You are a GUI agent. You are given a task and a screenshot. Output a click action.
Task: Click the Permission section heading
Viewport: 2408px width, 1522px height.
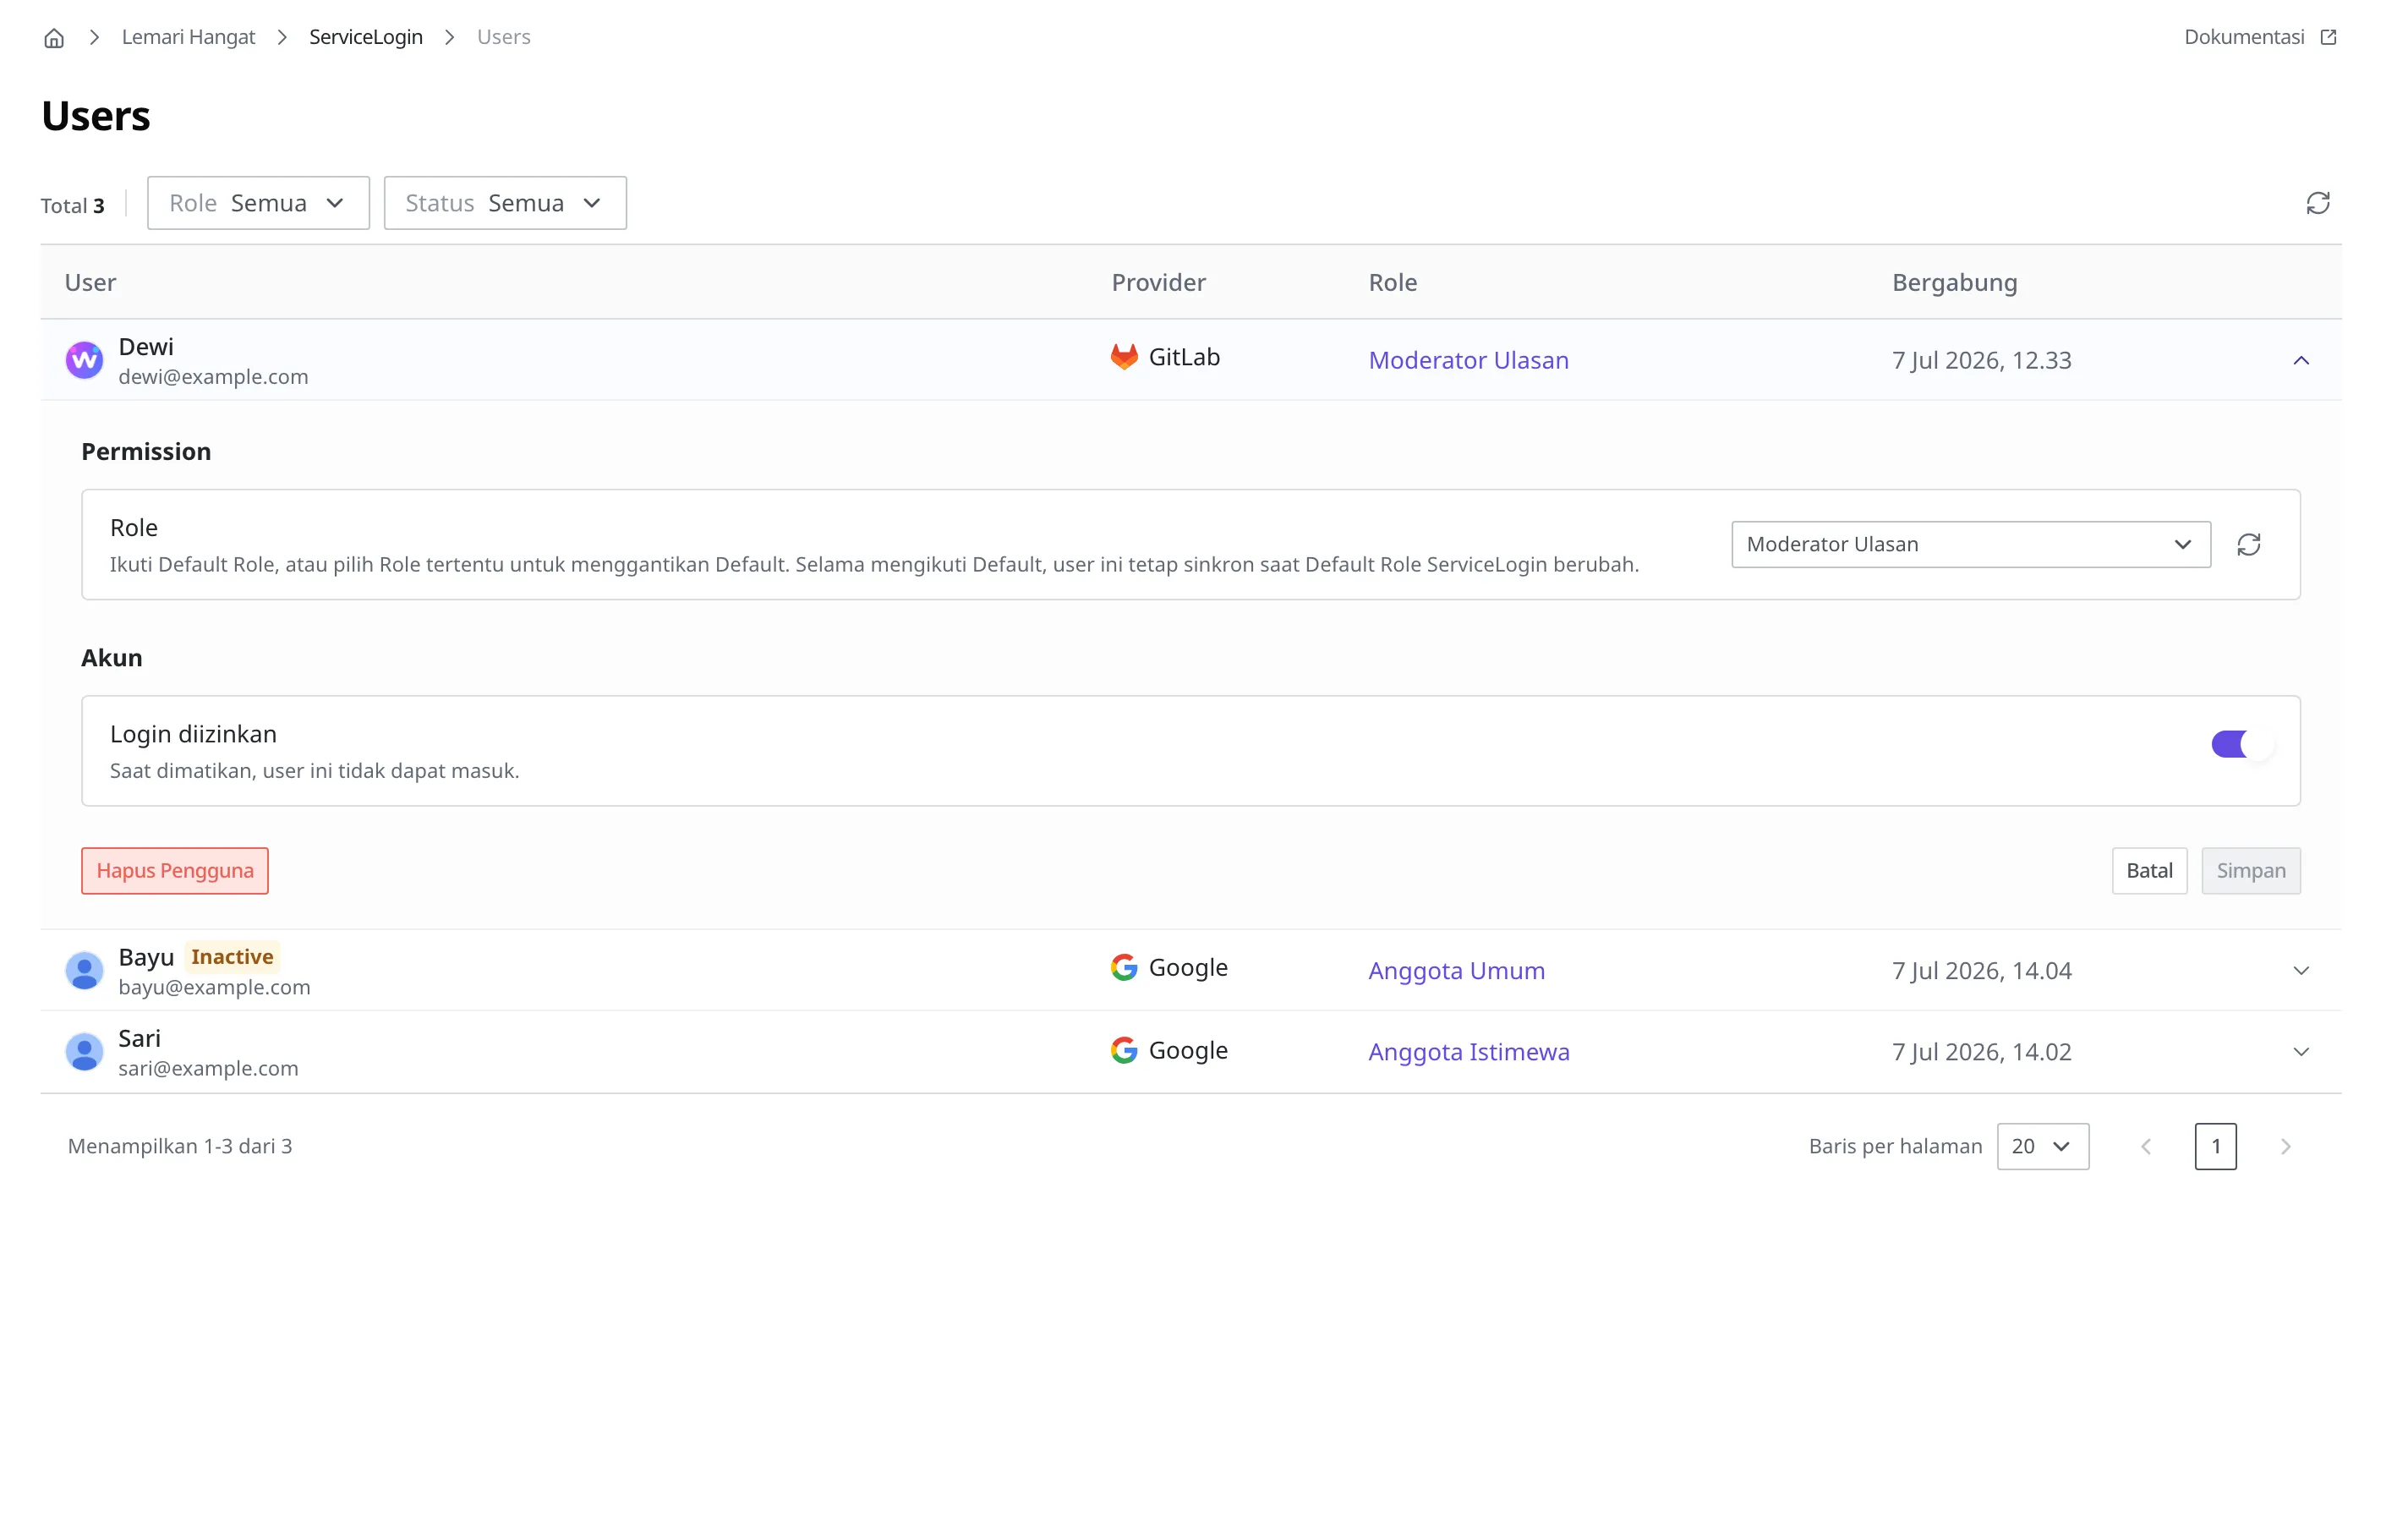(x=146, y=451)
